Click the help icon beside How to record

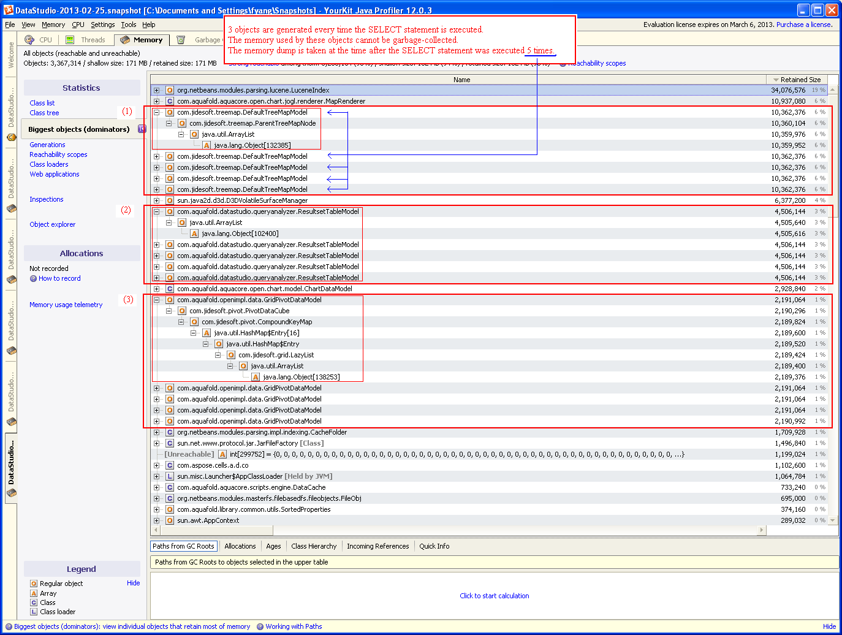[x=33, y=278]
